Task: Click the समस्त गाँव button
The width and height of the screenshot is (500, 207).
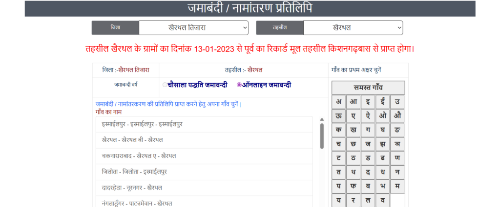Action: click(368, 88)
